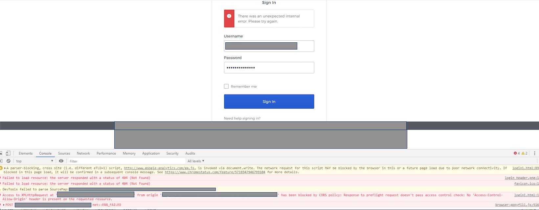Screen dimensions: 539x210
Task: Expand the POST net::ERR_FAILED entry
Action: (x=4, y=205)
